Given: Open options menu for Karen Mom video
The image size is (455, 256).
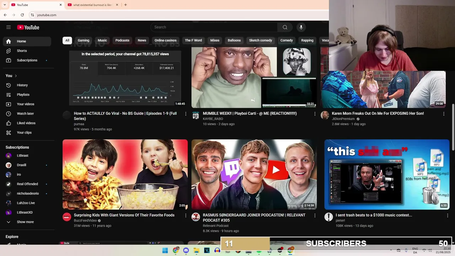Looking at the screenshot, I should tap(444, 114).
